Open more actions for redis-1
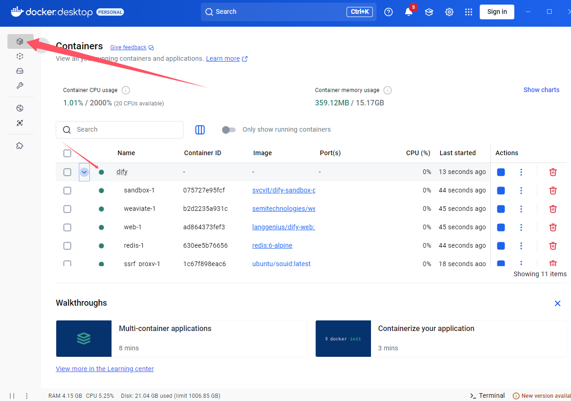 (x=521, y=246)
